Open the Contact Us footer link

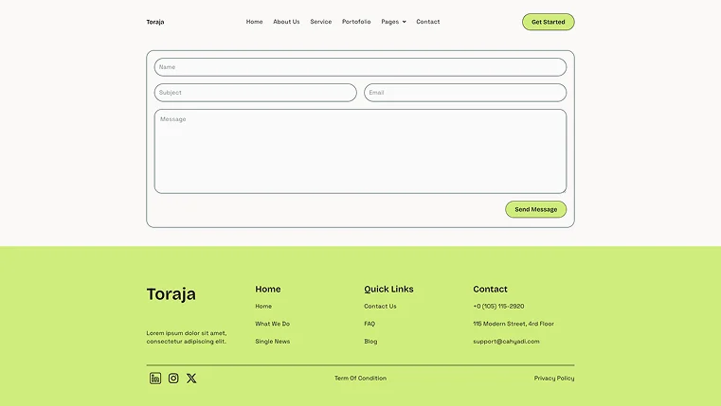380,307
